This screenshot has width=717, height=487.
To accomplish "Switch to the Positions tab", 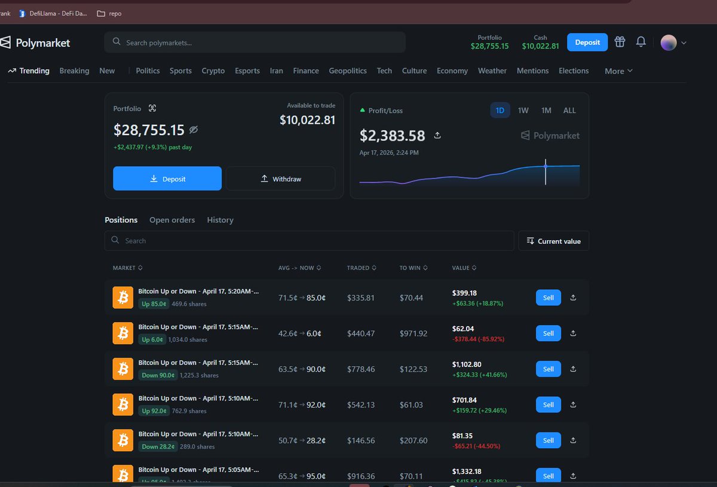I will 121,220.
